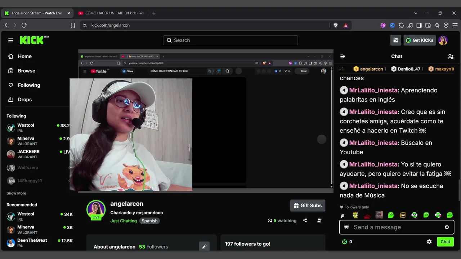Open JACKEERR channel in Following list
The image size is (461, 259).
point(38,154)
